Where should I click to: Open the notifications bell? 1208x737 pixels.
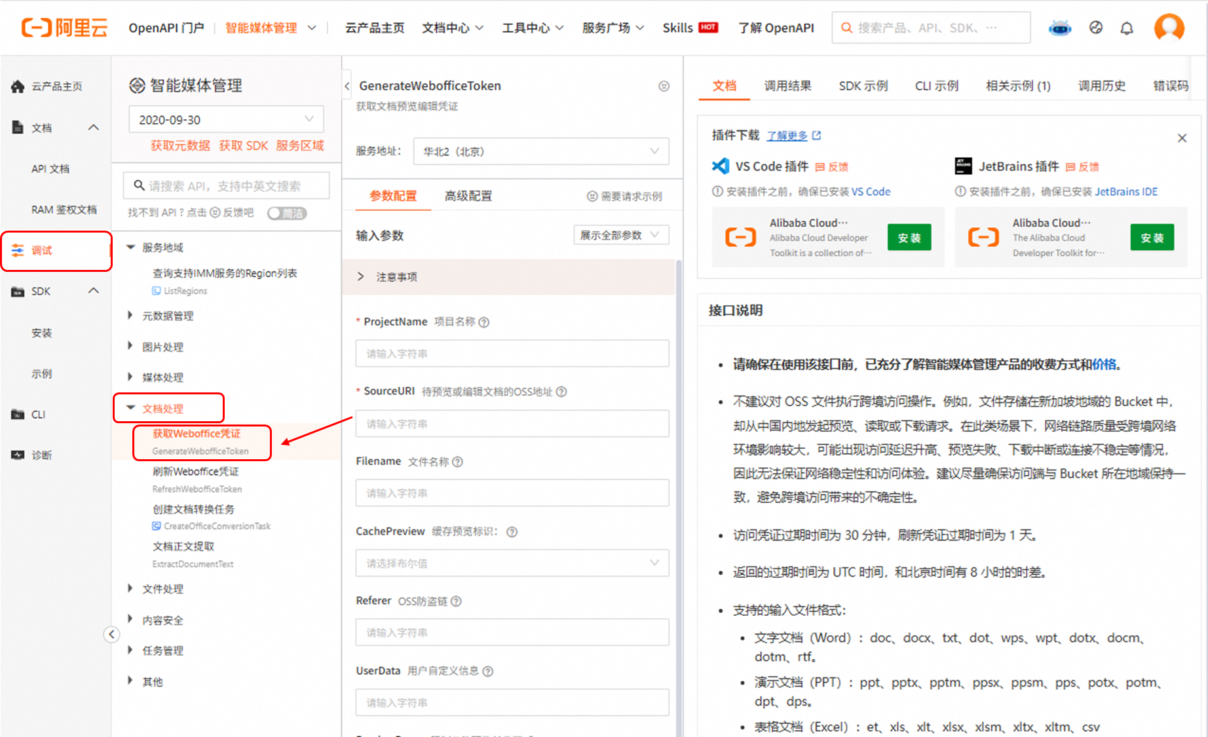(1127, 28)
